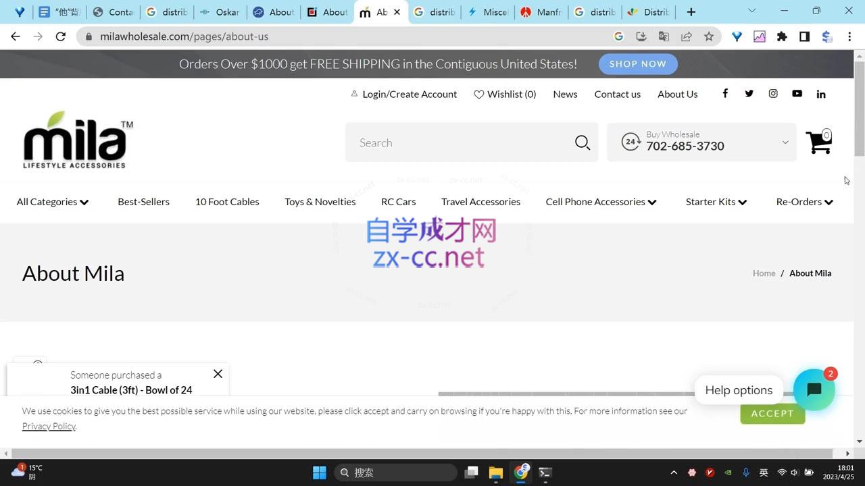
Task: Bookmark page with star icon
Action: (709, 36)
